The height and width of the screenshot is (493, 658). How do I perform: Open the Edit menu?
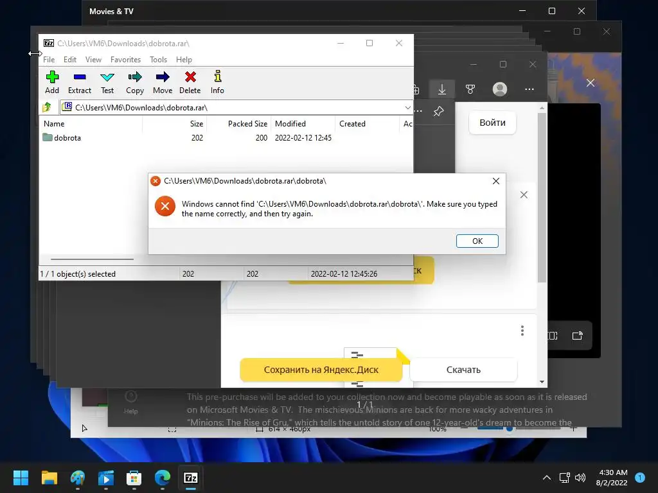[69, 60]
